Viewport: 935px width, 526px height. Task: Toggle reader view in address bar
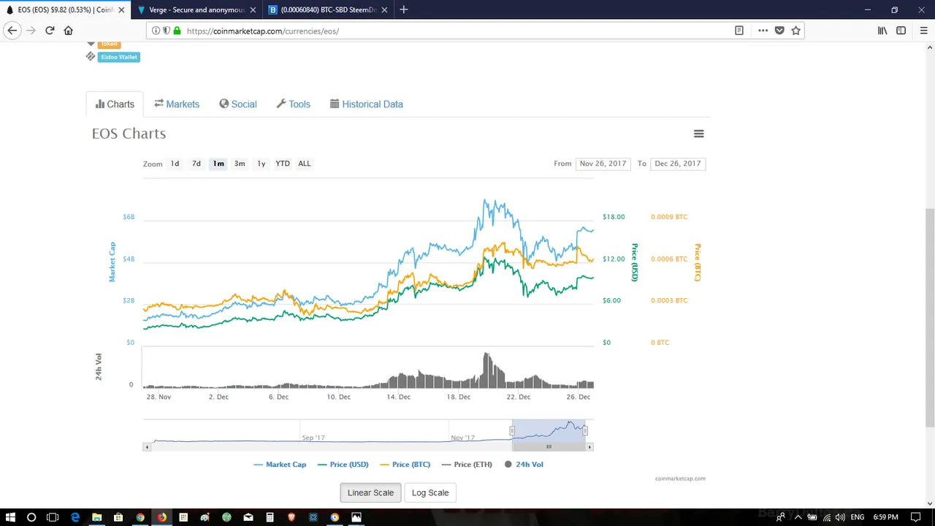point(739,31)
